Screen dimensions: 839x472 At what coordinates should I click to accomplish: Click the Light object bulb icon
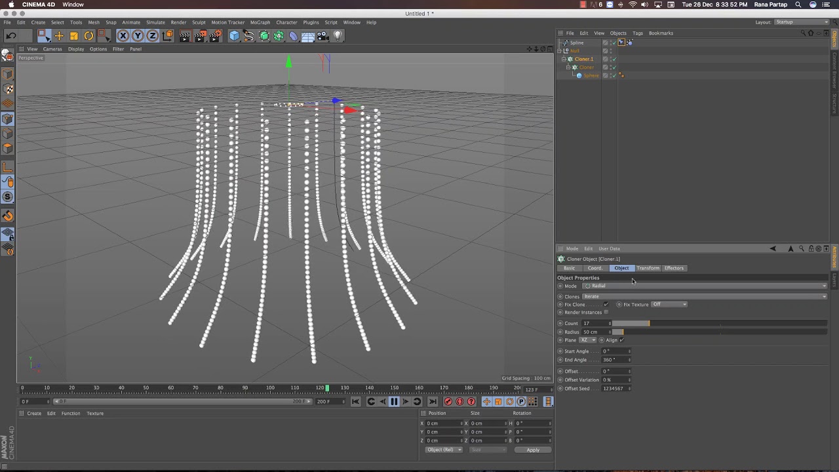click(338, 36)
